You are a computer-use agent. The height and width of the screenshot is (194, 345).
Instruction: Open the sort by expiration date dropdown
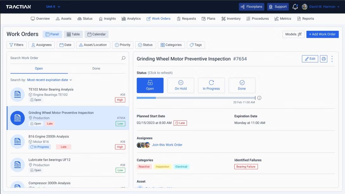click(x=49, y=80)
